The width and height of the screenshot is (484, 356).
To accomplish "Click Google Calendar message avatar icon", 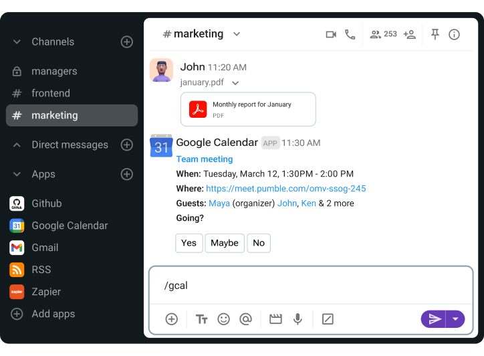I will tap(161, 146).
